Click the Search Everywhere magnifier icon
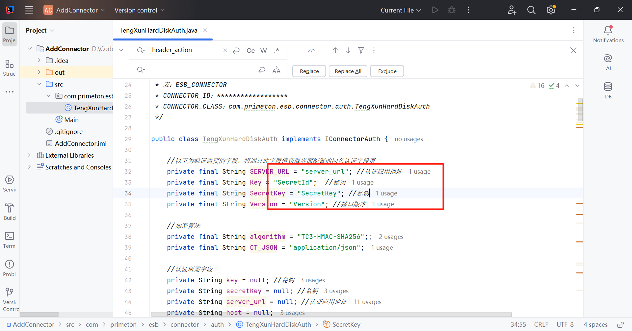This screenshot has width=632, height=331. (531, 10)
